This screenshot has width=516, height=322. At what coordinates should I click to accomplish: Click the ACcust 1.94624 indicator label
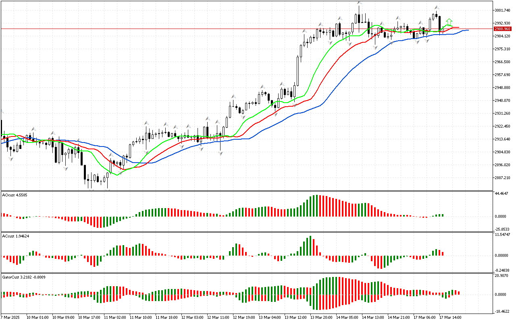tap(16, 236)
